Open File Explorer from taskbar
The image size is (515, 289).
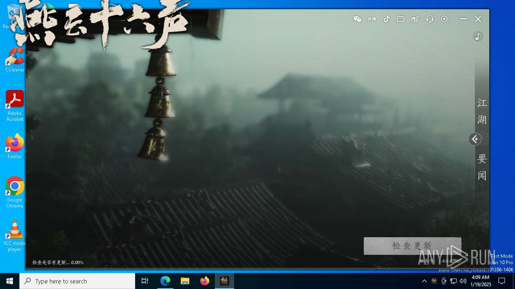pos(185,281)
